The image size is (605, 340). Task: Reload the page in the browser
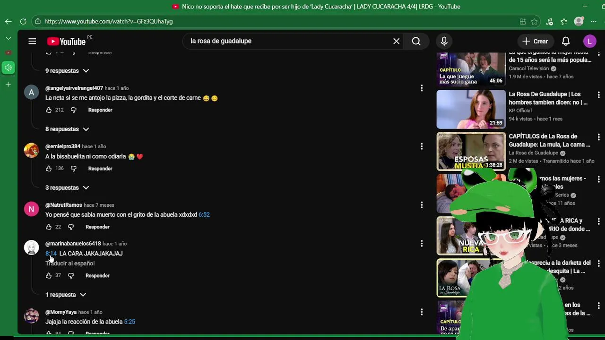23,21
